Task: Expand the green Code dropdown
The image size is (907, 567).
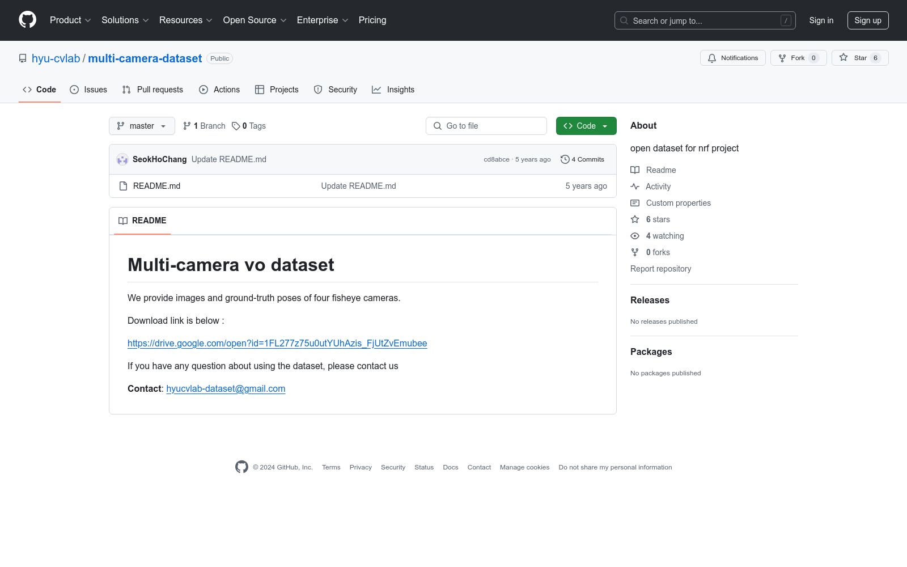Action: coord(586,126)
